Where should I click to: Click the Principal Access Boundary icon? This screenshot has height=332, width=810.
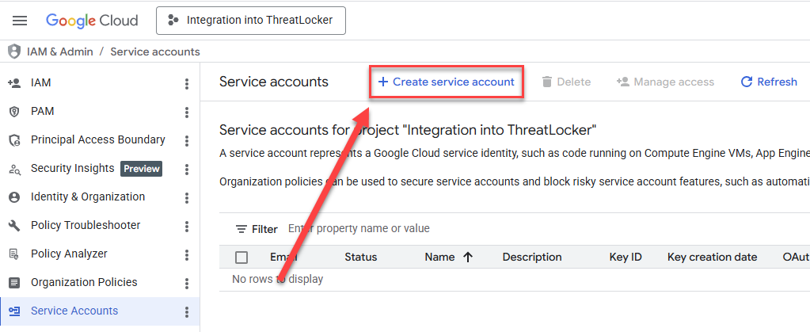(14, 140)
